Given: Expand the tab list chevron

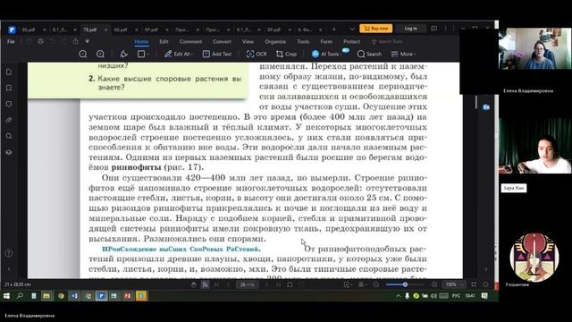Looking at the screenshot, I should click(352, 30).
